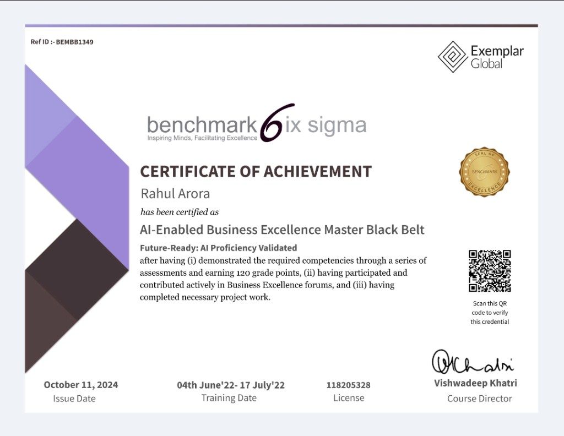This screenshot has height=436, width=564.
Task: Click the name Rahul Arora
Action: [x=175, y=193]
